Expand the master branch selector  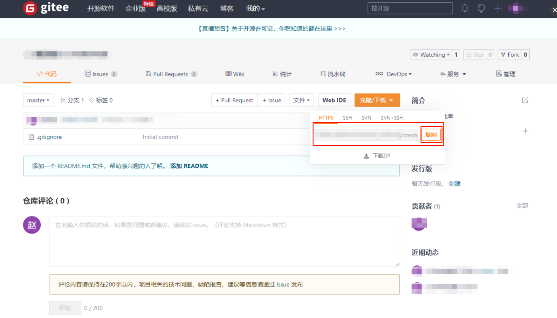(x=38, y=100)
